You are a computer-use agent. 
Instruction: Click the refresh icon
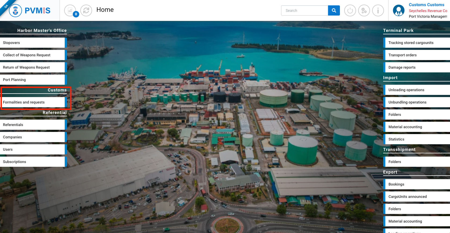(86, 11)
